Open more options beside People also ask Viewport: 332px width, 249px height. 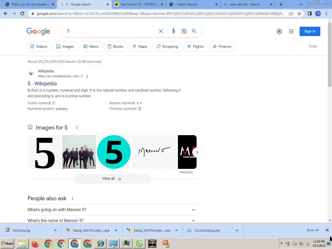click(x=72, y=199)
